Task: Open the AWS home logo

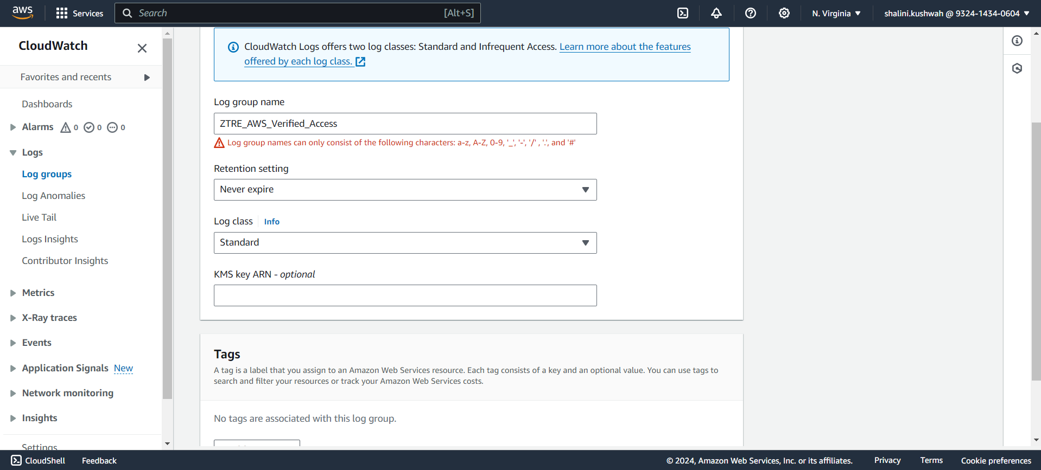Action: (23, 12)
